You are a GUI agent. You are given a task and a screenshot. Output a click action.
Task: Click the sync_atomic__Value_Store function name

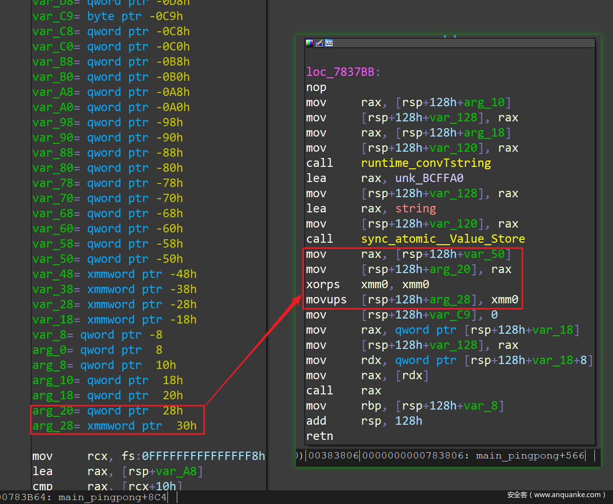pos(443,239)
